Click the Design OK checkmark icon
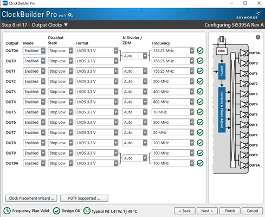Screen dimensions: 265x217 pos(56,211)
